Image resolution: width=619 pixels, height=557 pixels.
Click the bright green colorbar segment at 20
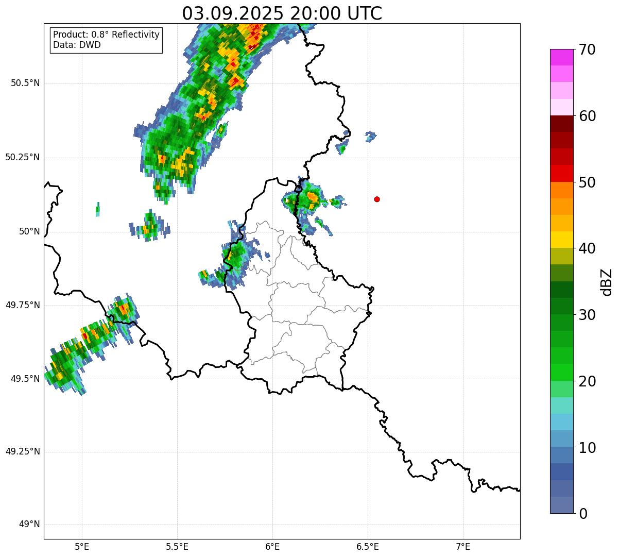[562, 372]
